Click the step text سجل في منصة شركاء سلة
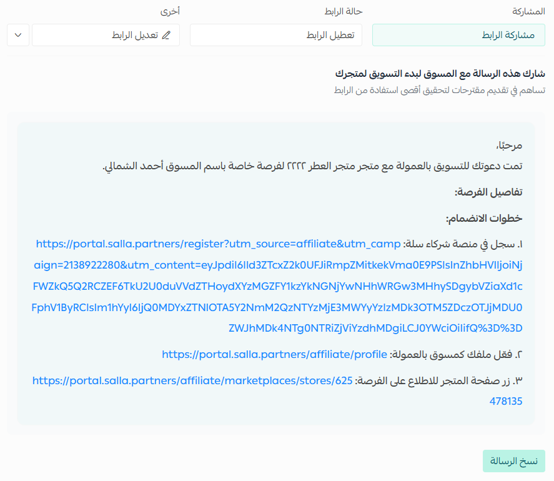This screenshot has width=554, height=481. click(x=463, y=245)
